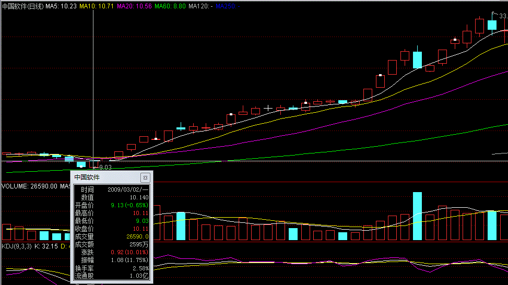Viewport: 508px width, 285px height.
Task: Click the MA120 indicator label
Action: click(202, 6)
